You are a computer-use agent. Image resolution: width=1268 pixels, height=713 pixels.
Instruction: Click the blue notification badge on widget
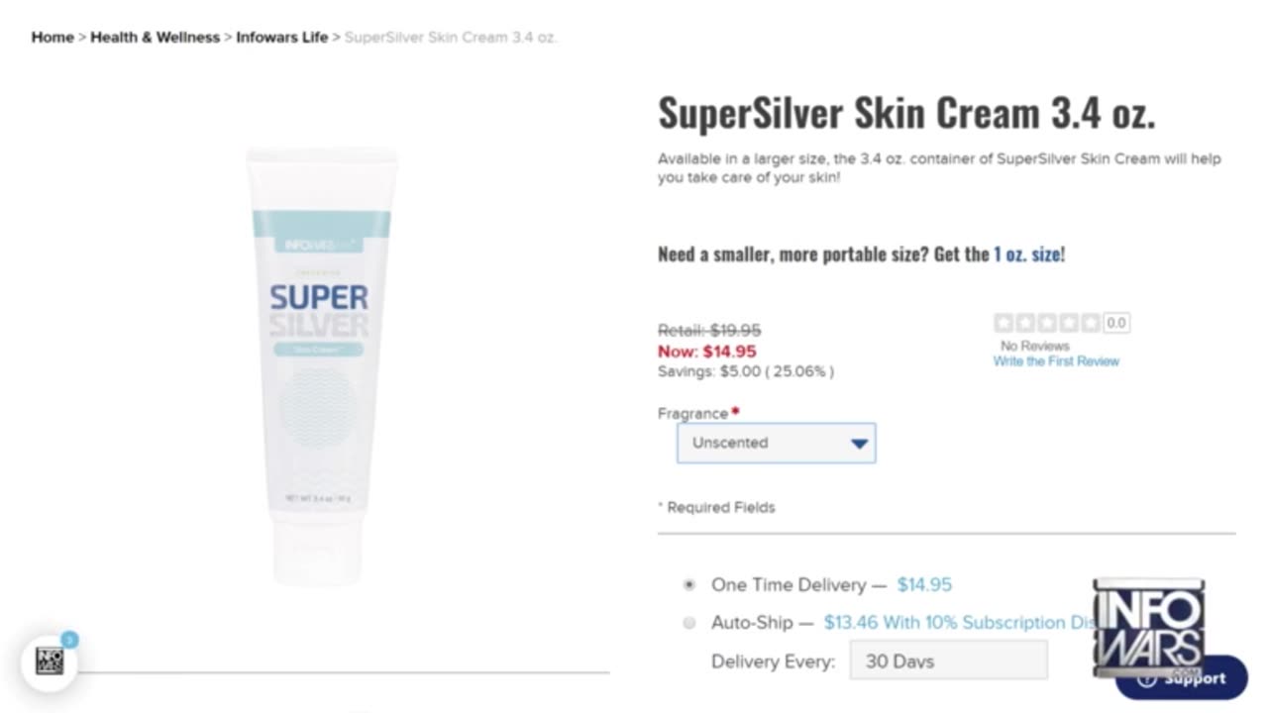[69, 640]
